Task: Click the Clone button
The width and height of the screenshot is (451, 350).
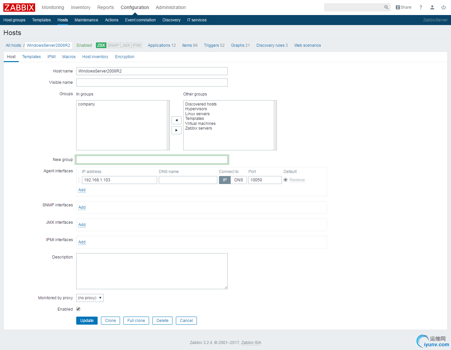Action: pyautogui.click(x=110, y=321)
